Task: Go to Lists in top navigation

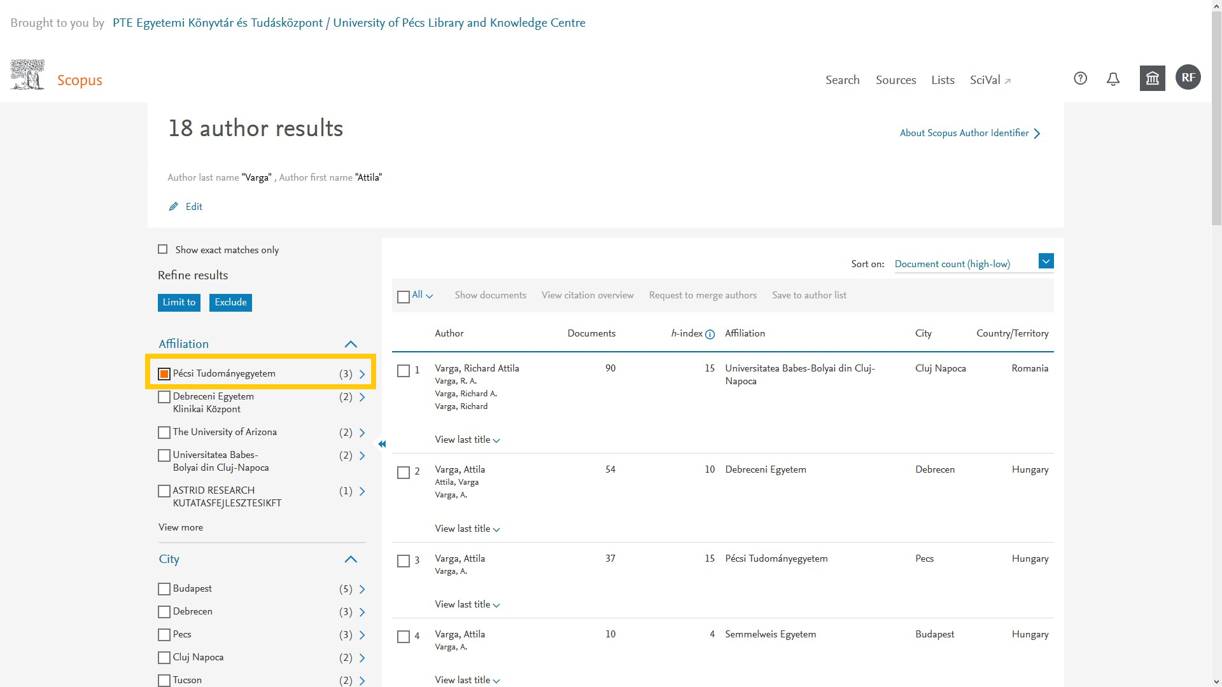Action: pyautogui.click(x=943, y=80)
